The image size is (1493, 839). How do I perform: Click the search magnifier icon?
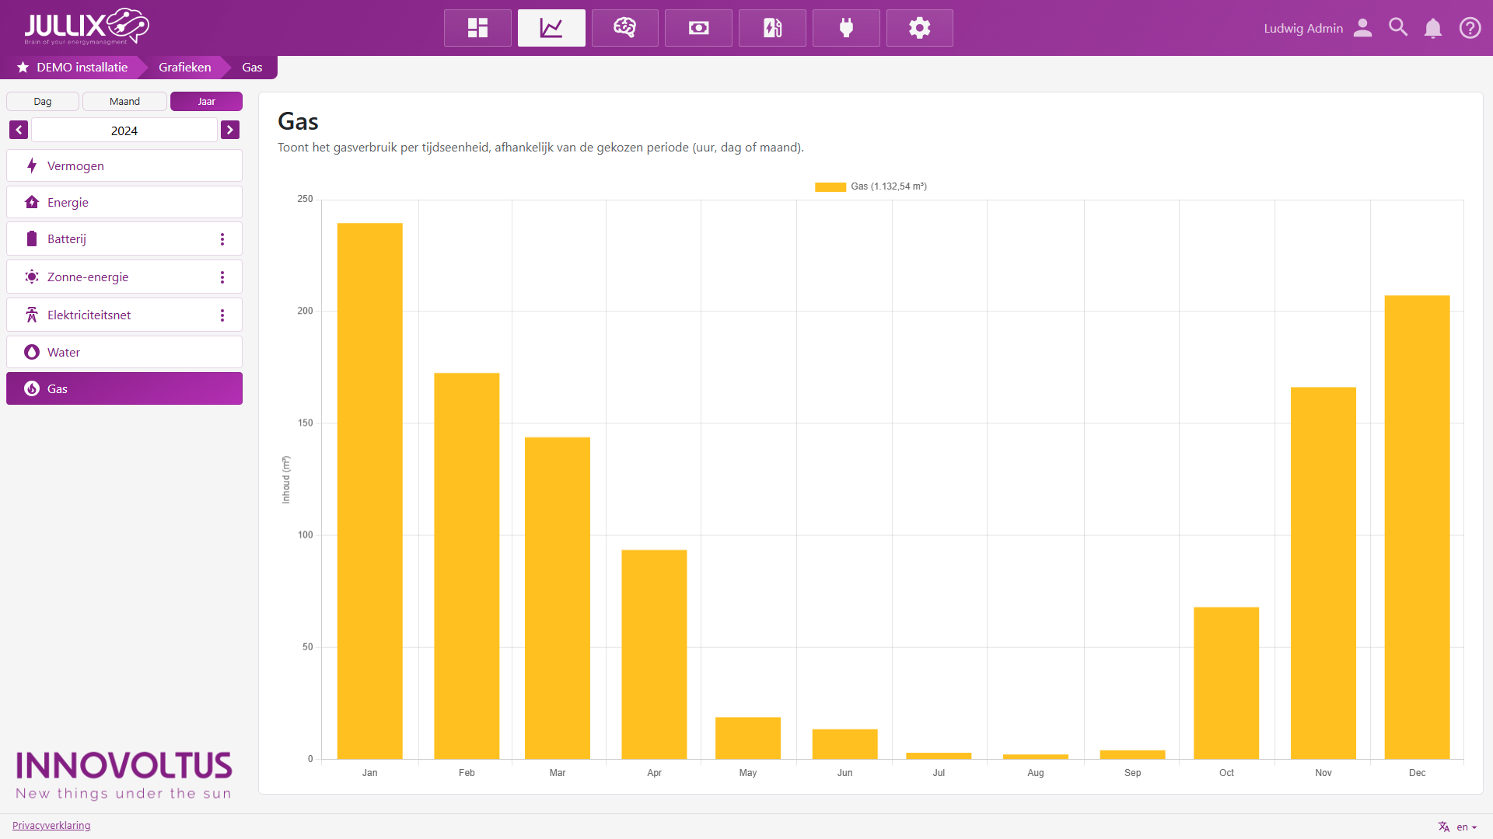pyautogui.click(x=1398, y=28)
